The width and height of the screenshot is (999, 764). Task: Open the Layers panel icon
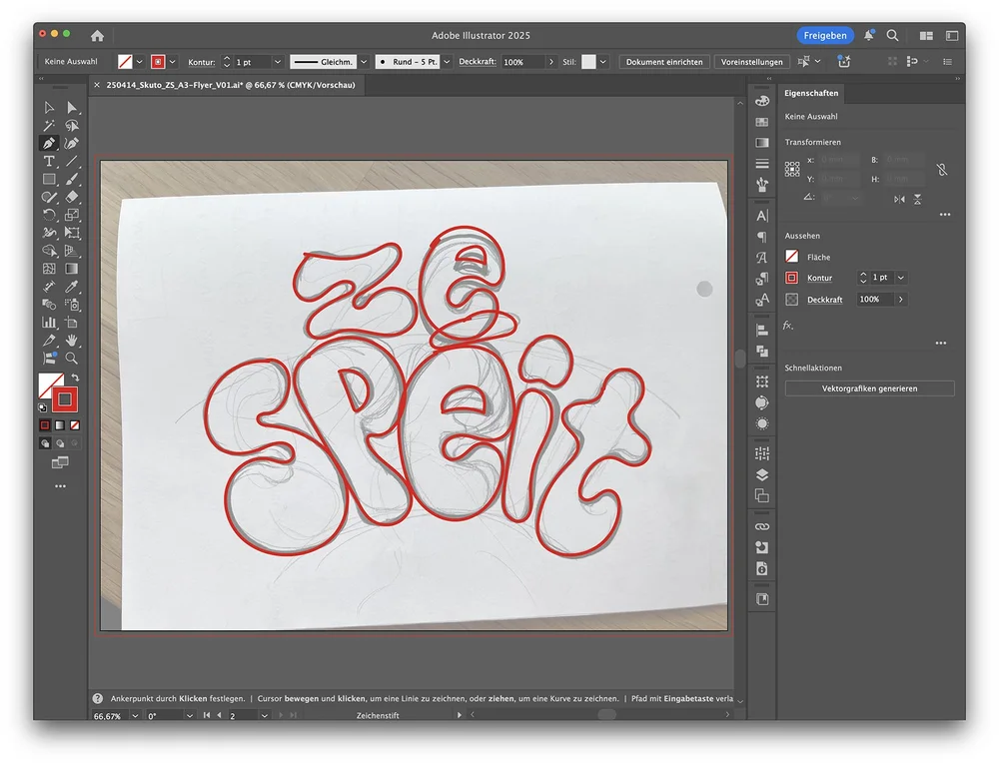coord(762,475)
